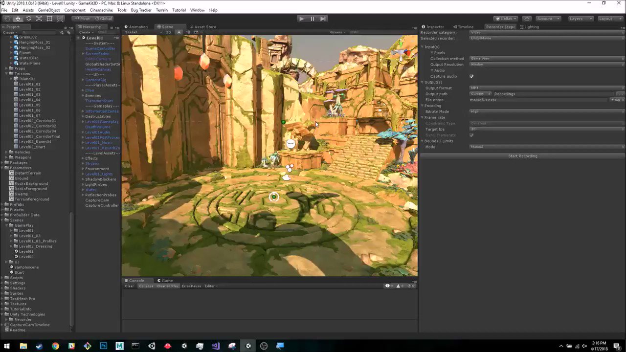Collapse the Frame rate section
The image size is (626, 352).
(423, 117)
